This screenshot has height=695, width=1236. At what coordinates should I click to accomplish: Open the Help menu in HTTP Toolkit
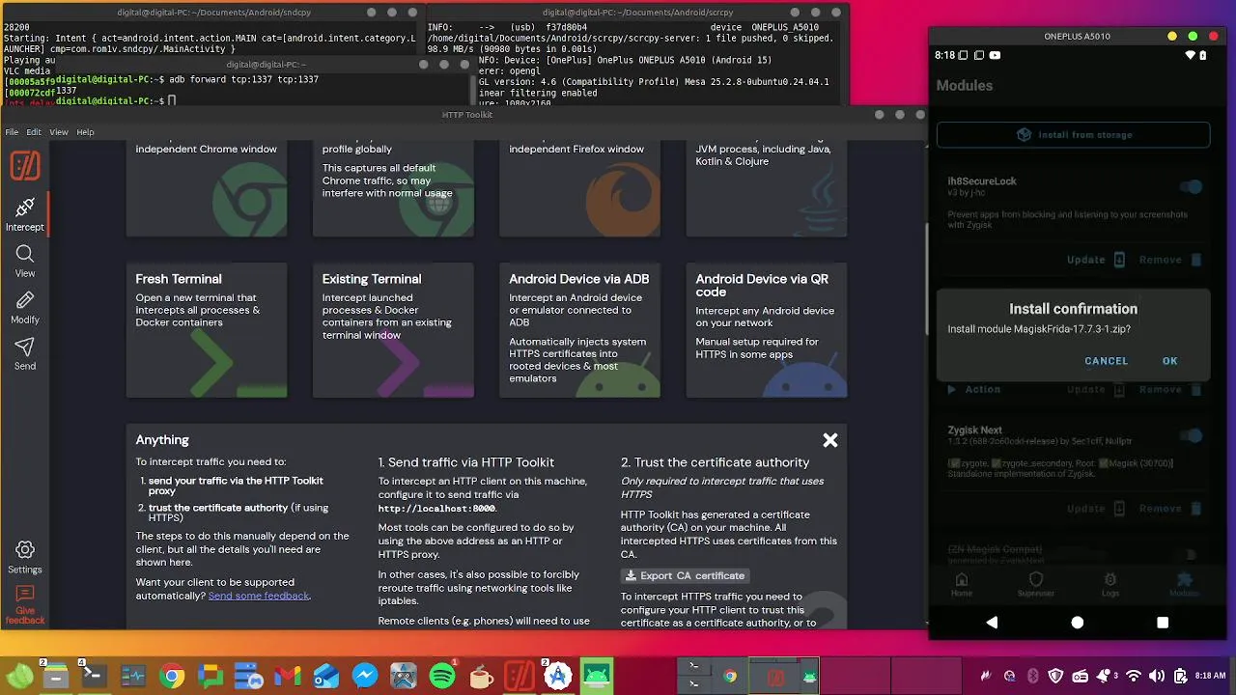(85, 132)
